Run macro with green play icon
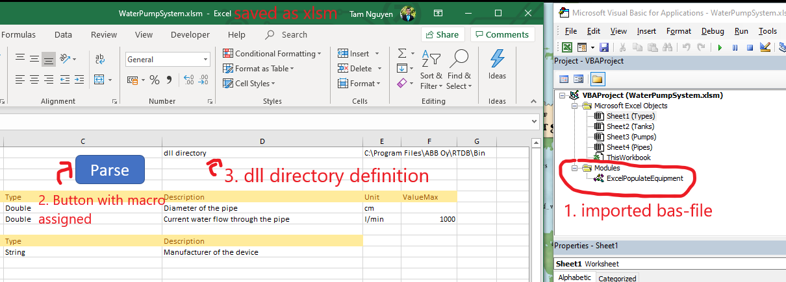786x282 pixels. (720, 47)
